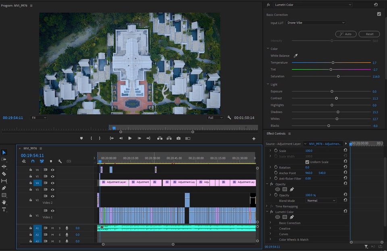
Task: Click the Contrast slider handle
Action: click(336, 98)
